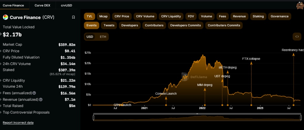The width and height of the screenshot is (304, 130).
Task: Enable Staking chart metric
Action: tap(258, 16)
